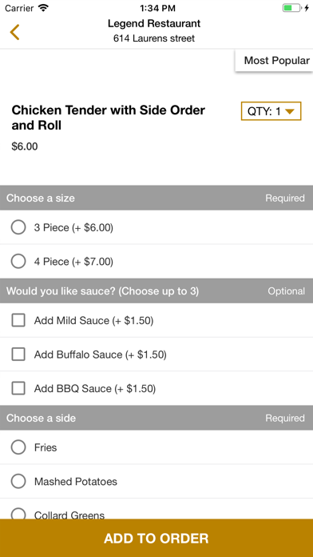Tap the Choose a side section header
The image size is (313, 557).
click(156, 418)
